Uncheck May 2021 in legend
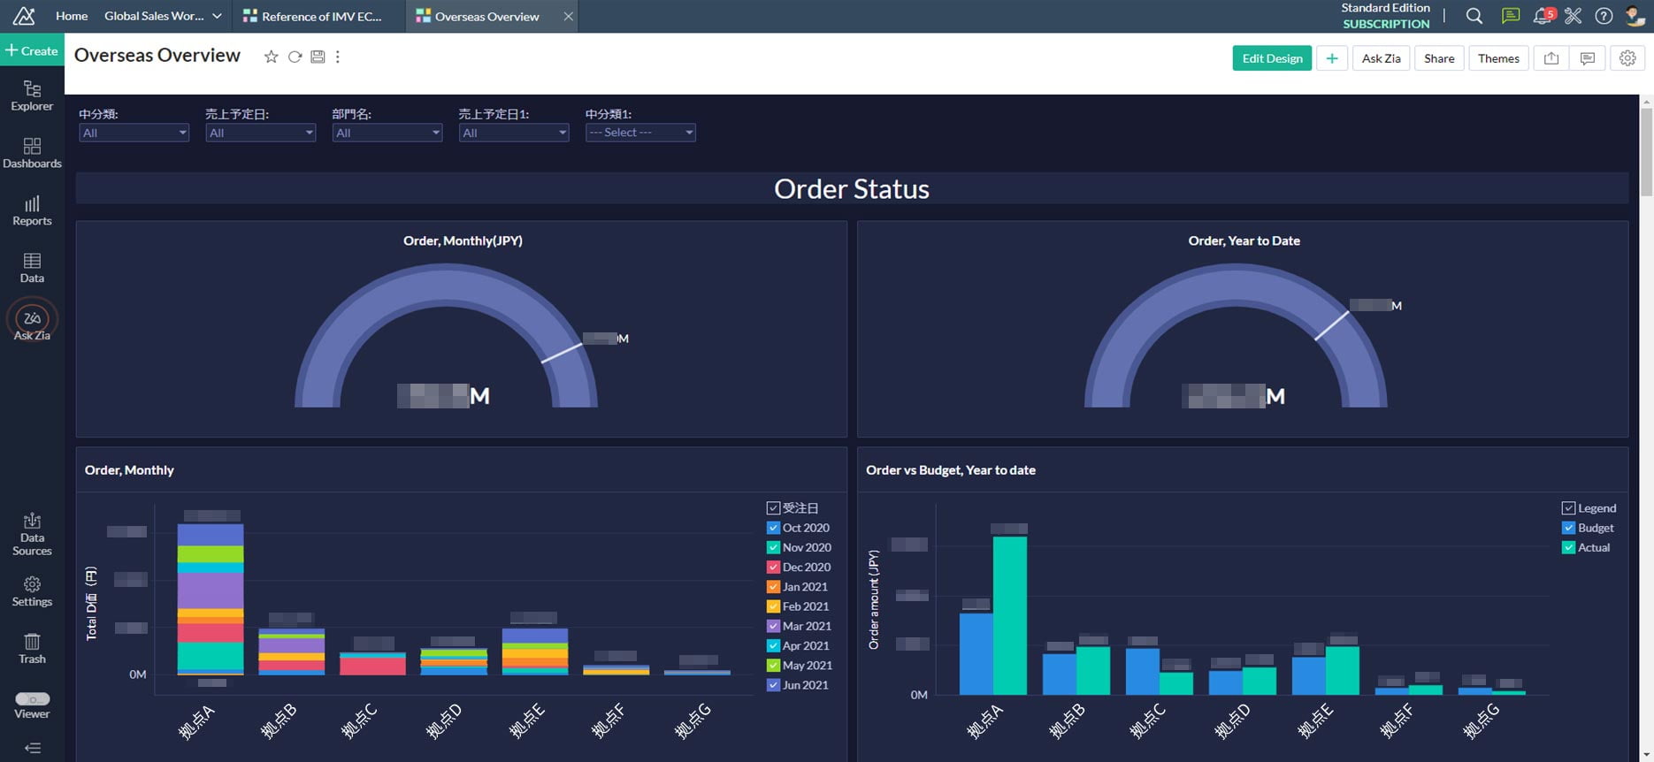 pyautogui.click(x=773, y=665)
